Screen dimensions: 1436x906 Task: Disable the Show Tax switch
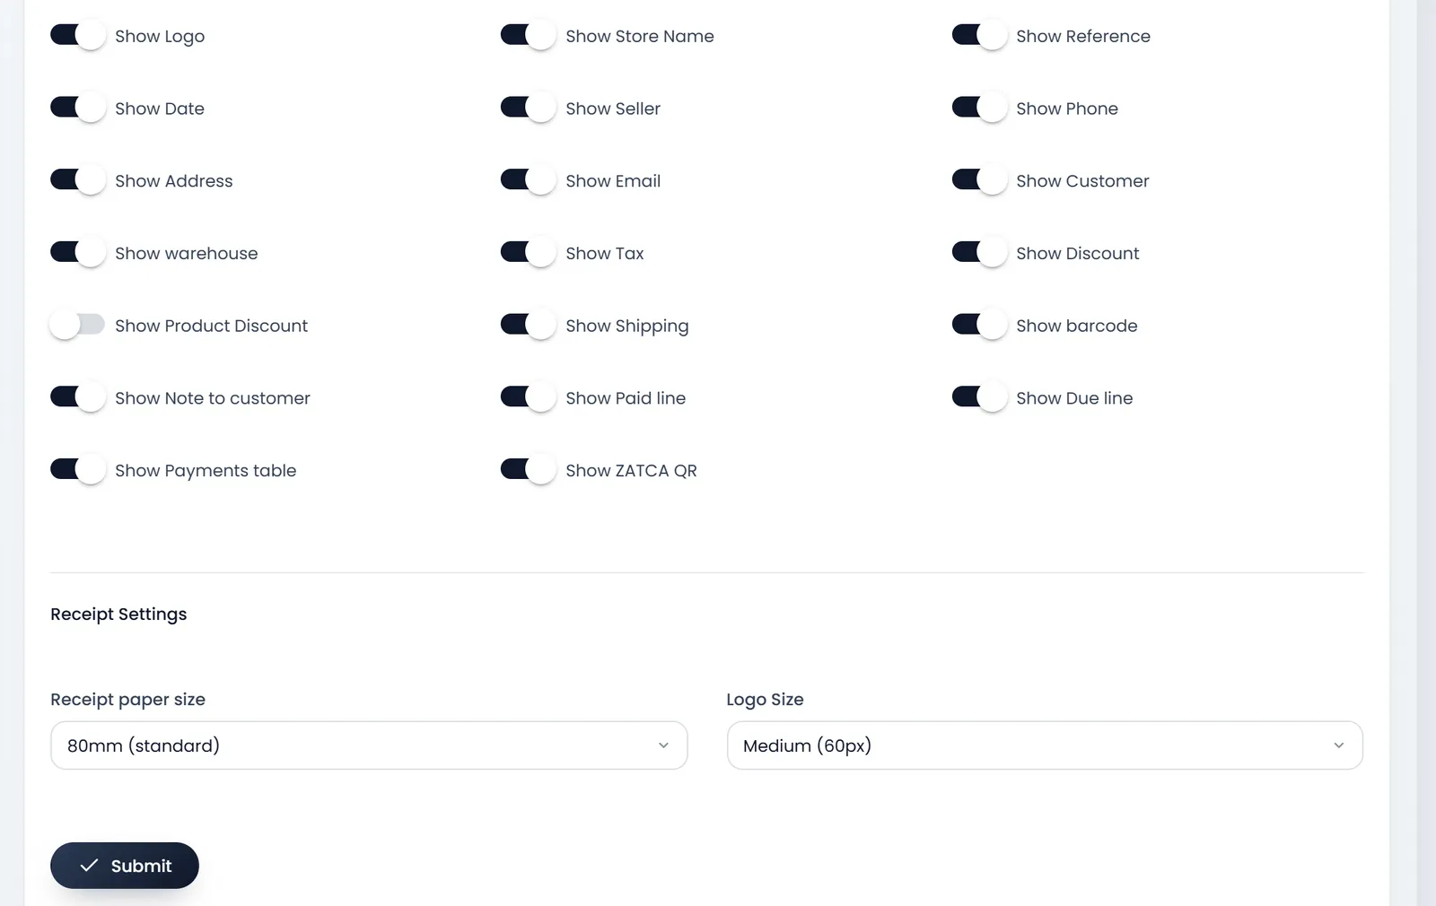[x=528, y=253]
